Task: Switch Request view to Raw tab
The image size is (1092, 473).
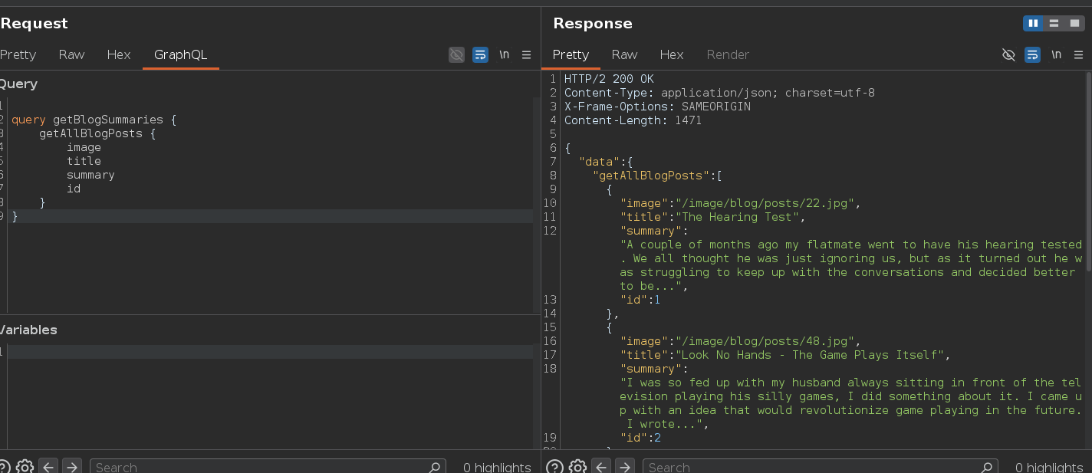Action: 72,54
